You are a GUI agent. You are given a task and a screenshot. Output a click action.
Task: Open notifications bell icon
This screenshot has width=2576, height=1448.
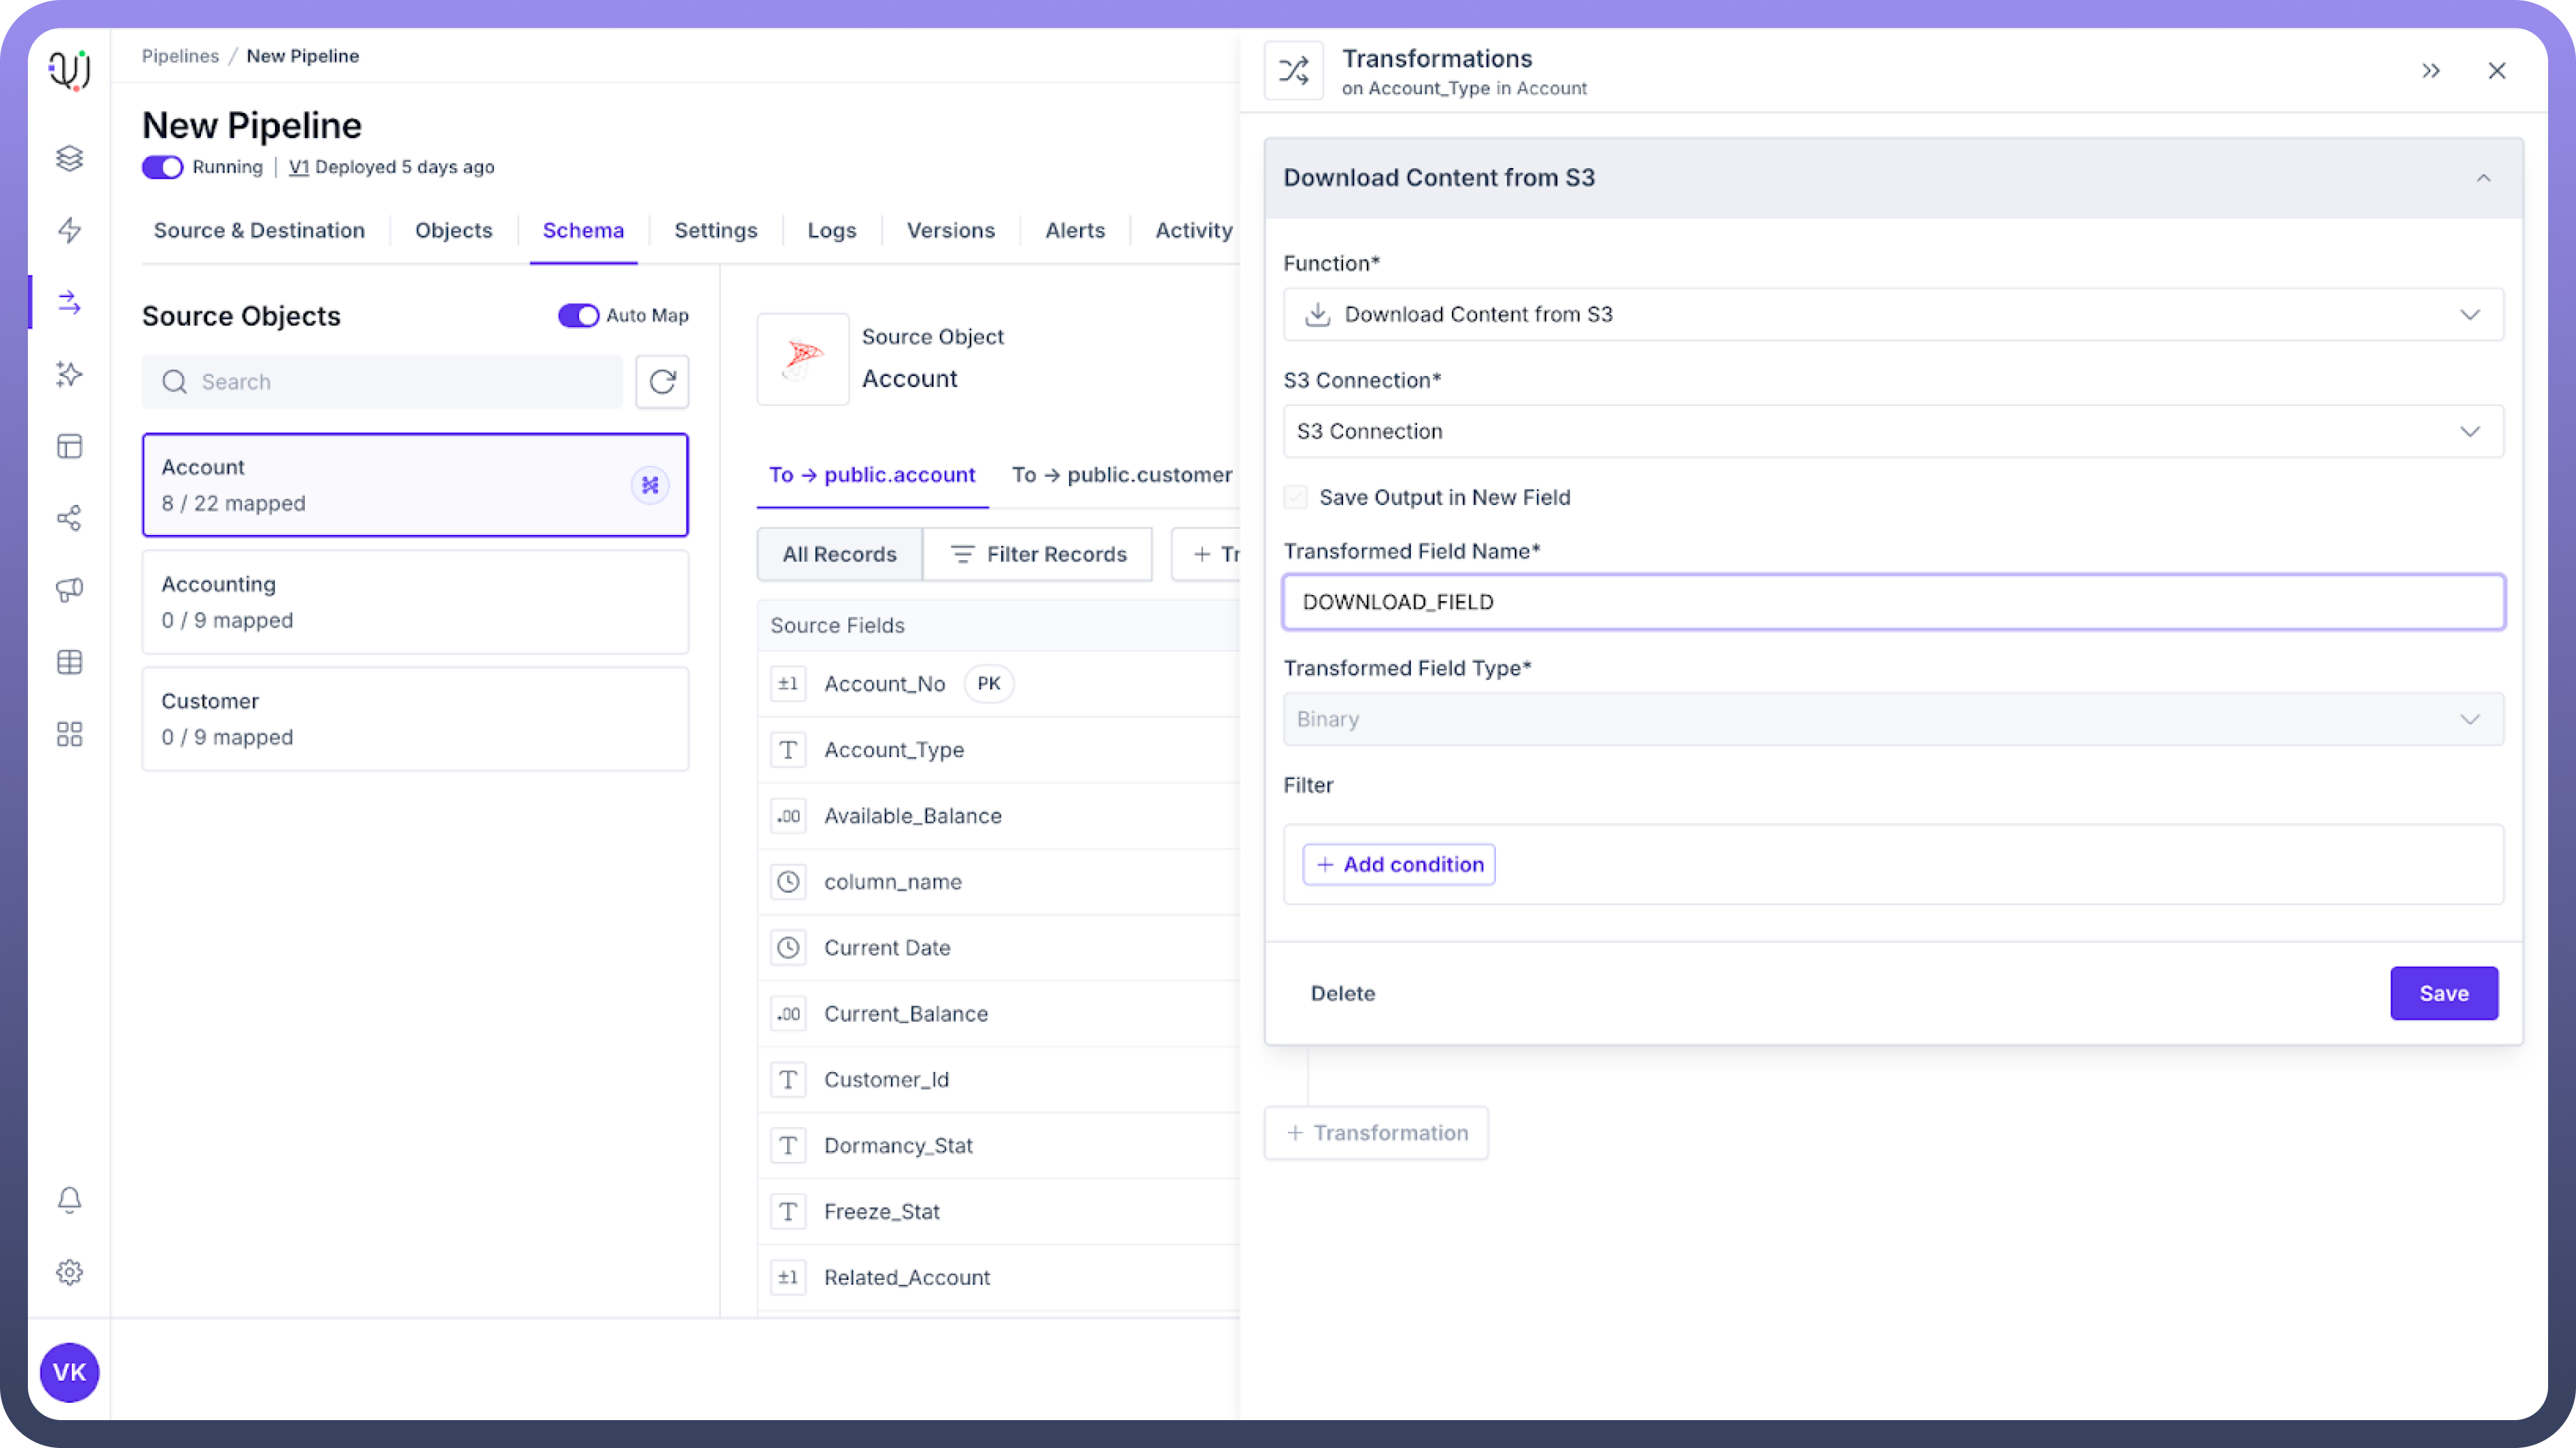click(x=69, y=1199)
